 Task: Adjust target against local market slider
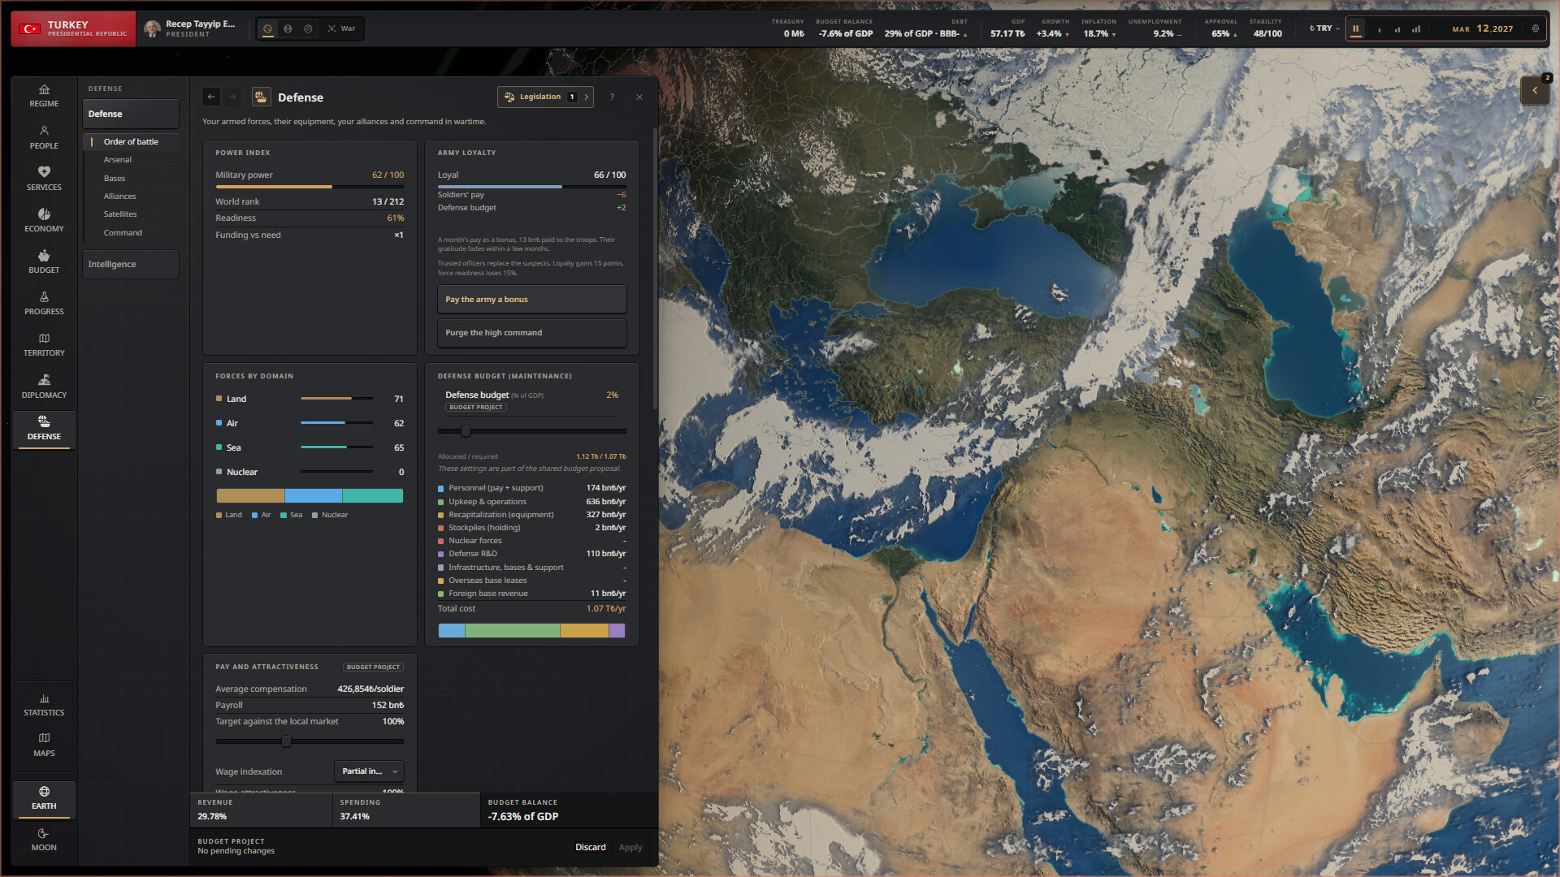[x=286, y=741]
